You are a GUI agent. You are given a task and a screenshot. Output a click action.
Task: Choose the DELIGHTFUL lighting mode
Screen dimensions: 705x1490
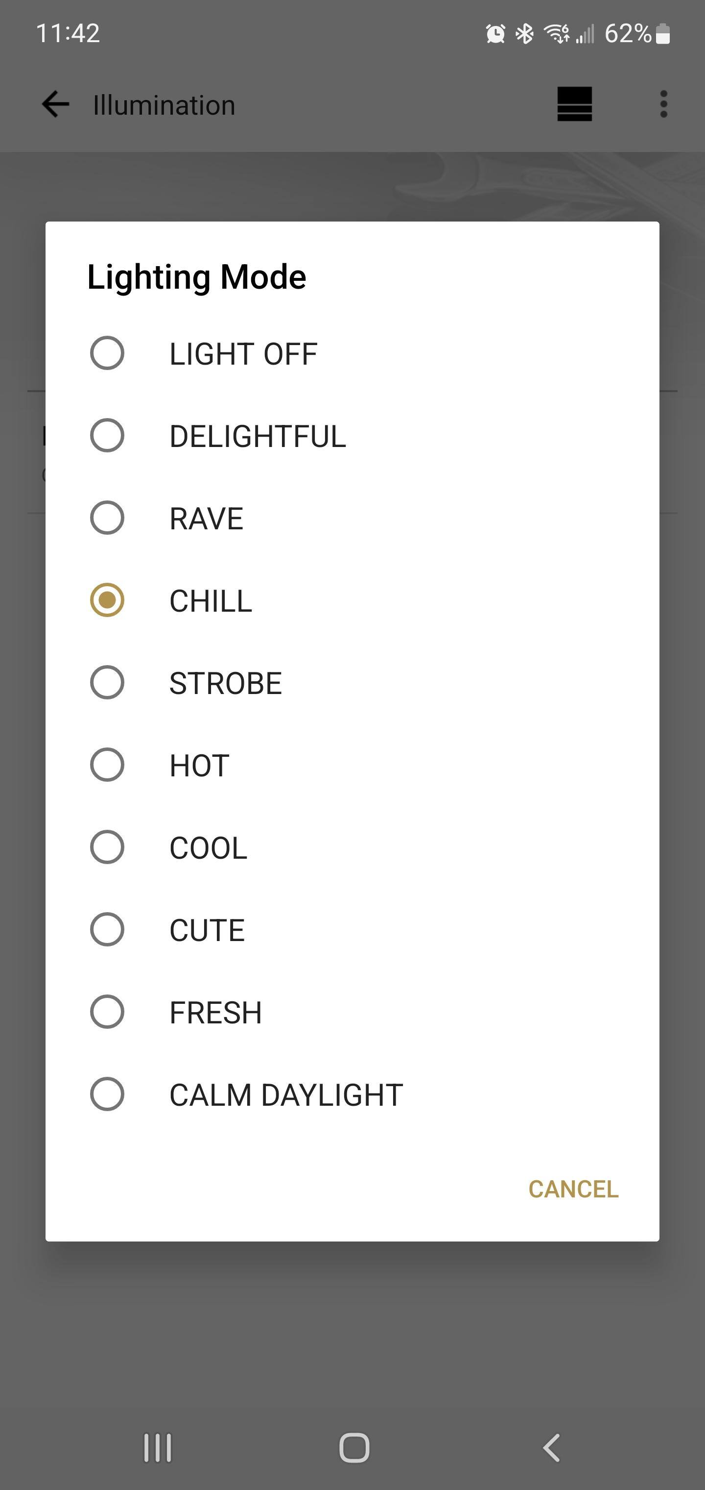point(108,436)
